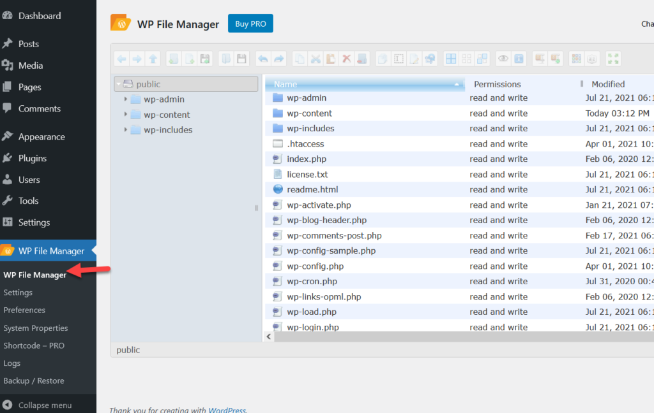Go up to parent directory icon
The width and height of the screenshot is (654, 413).
click(153, 59)
